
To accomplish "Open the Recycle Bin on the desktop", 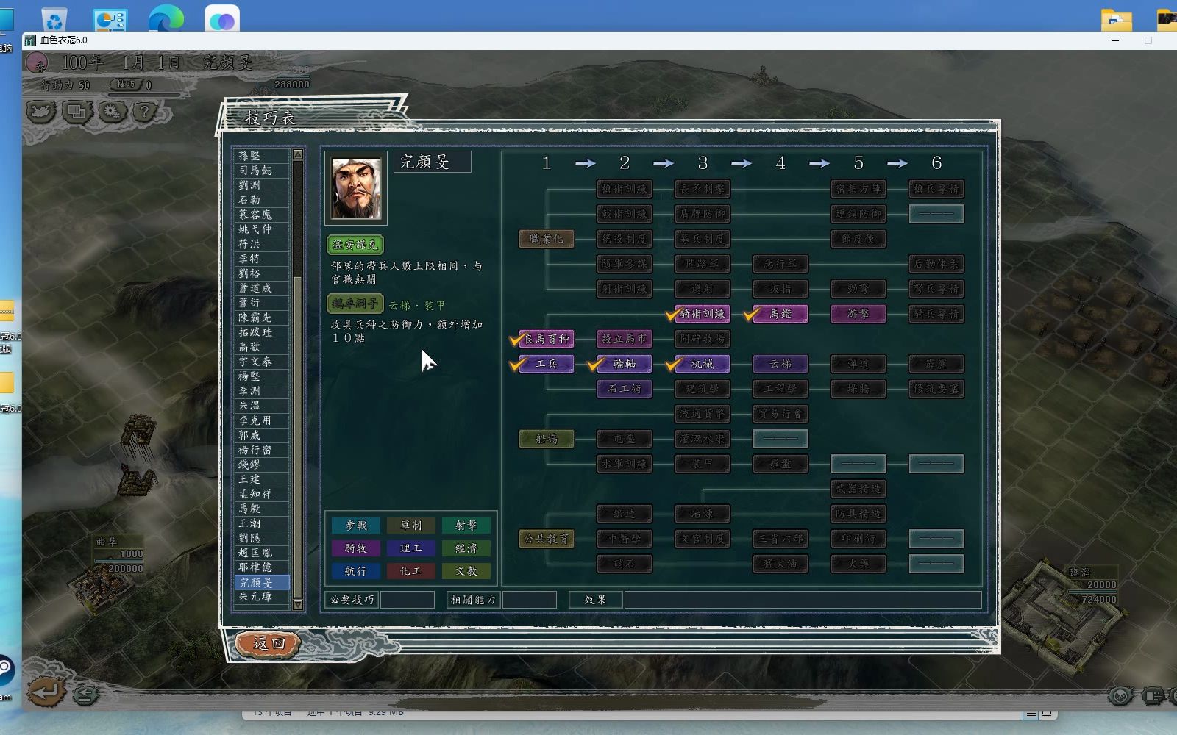I will 54,19.
